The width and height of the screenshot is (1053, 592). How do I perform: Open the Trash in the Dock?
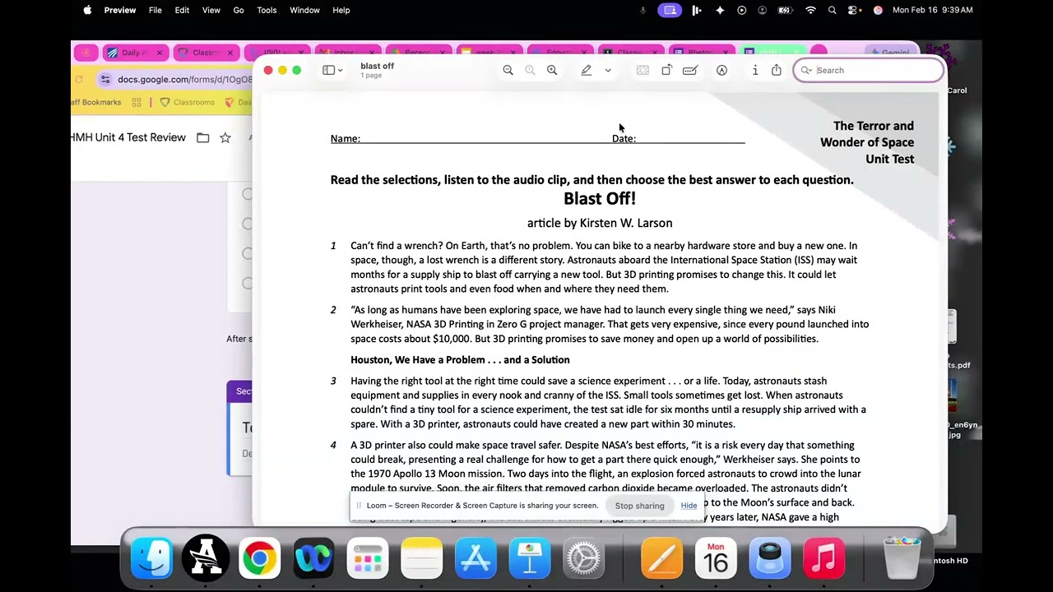click(902, 558)
